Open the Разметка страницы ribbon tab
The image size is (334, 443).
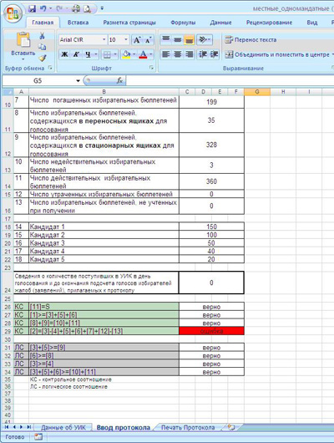[129, 23]
